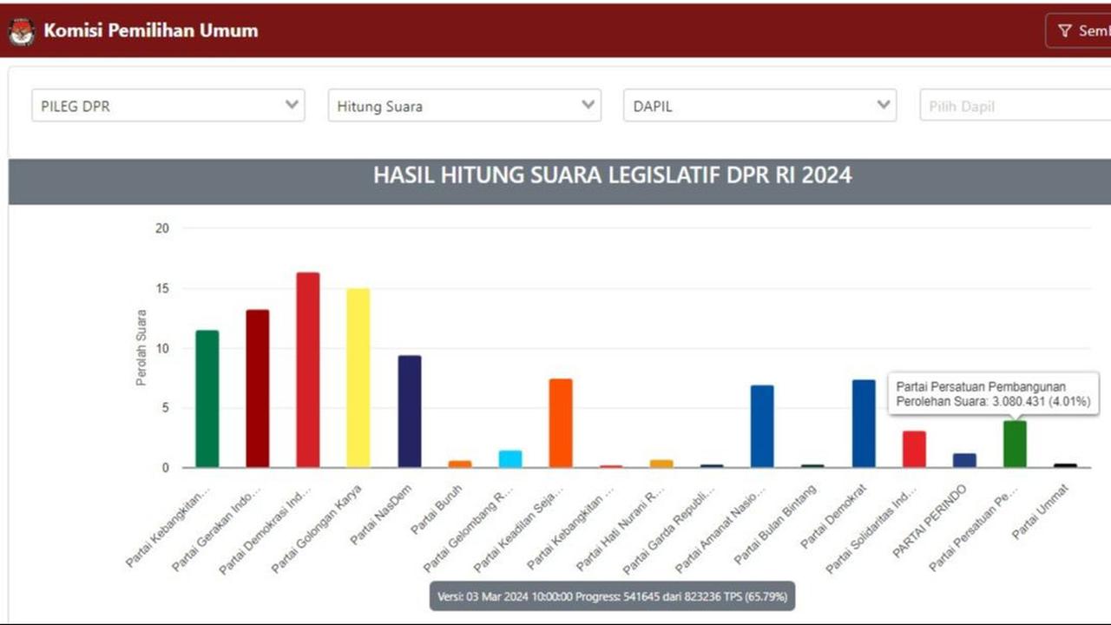Image resolution: width=1111 pixels, height=625 pixels.
Task: Click the filter funnel icon in header
Action: click(x=1065, y=31)
